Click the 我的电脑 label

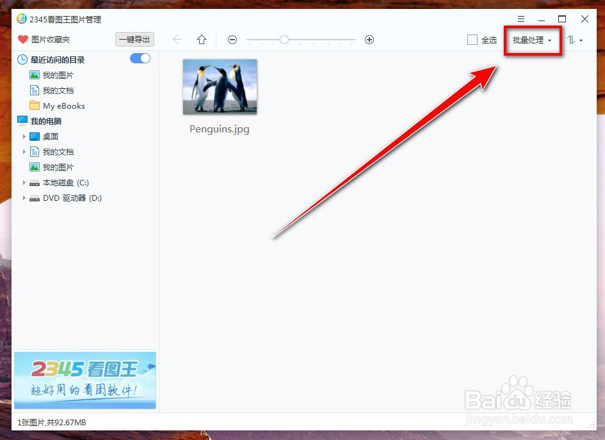point(46,121)
